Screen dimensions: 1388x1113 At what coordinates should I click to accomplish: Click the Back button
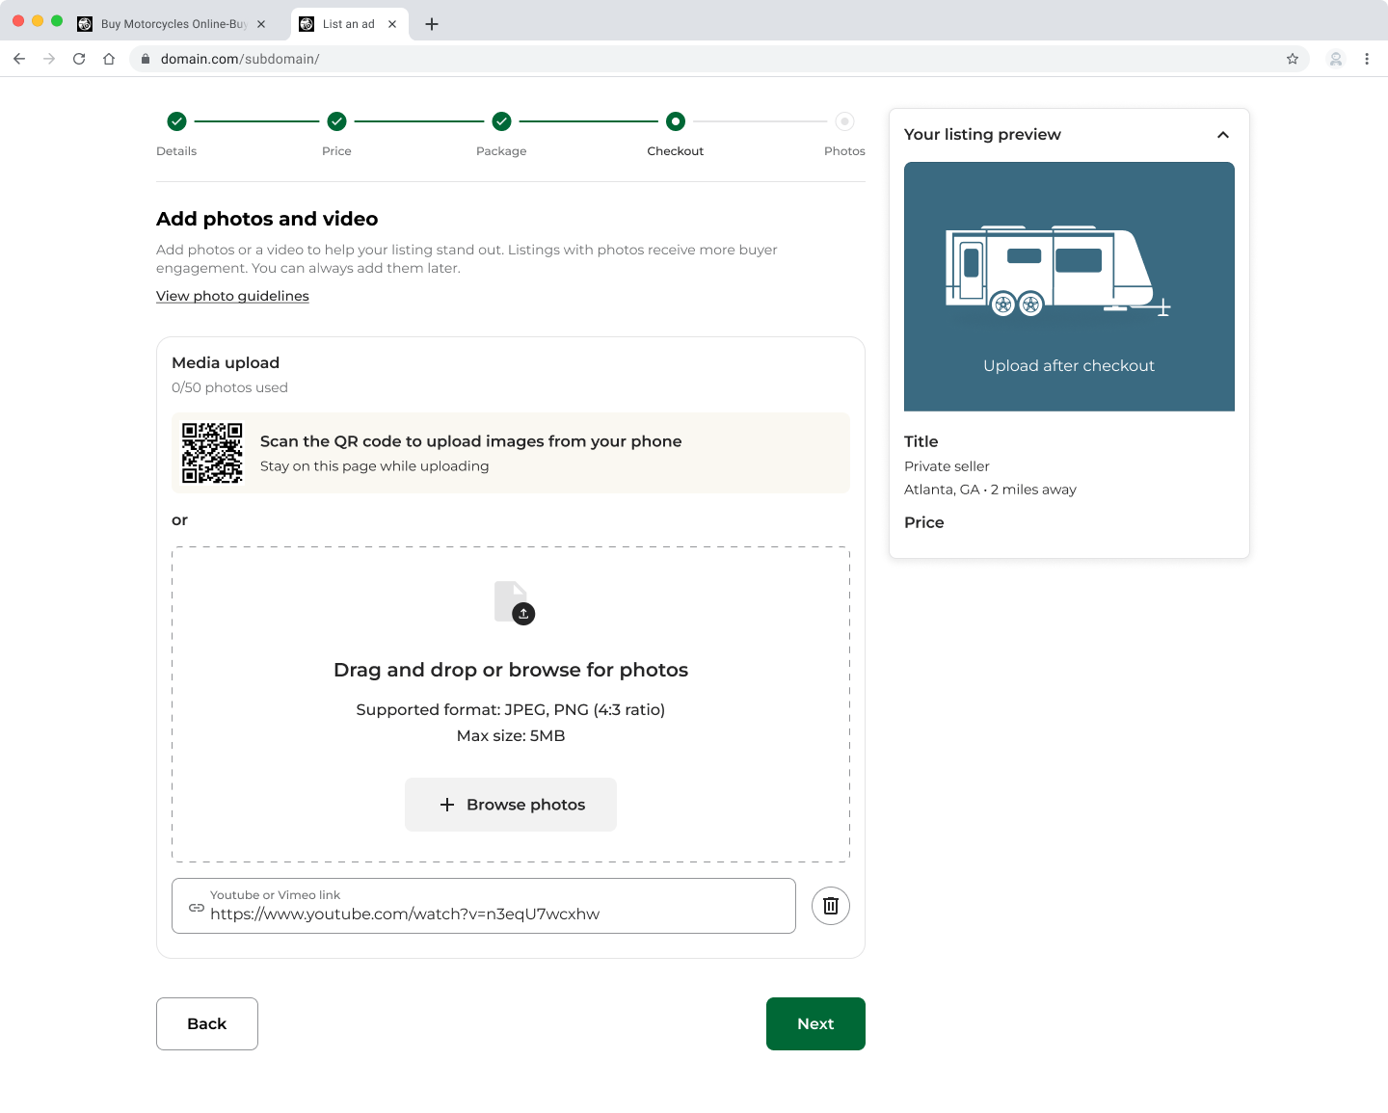(207, 1023)
